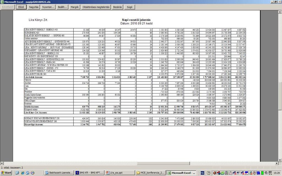Click the help question-mark tray icon
The width and height of the screenshot is (282, 176).
pyautogui.click(x=208, y=173)
